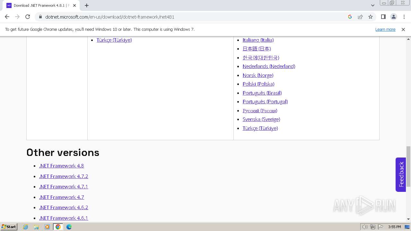Open right-column Türkçe (Türkiye) link
This screenshot has height=231, width=411.
click(x=260, y=128)
